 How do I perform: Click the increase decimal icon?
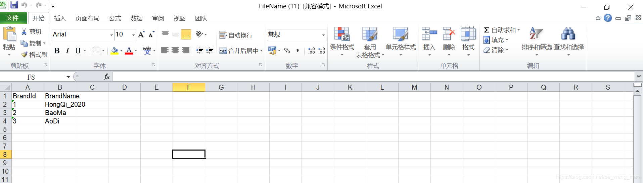pos(312,51)
